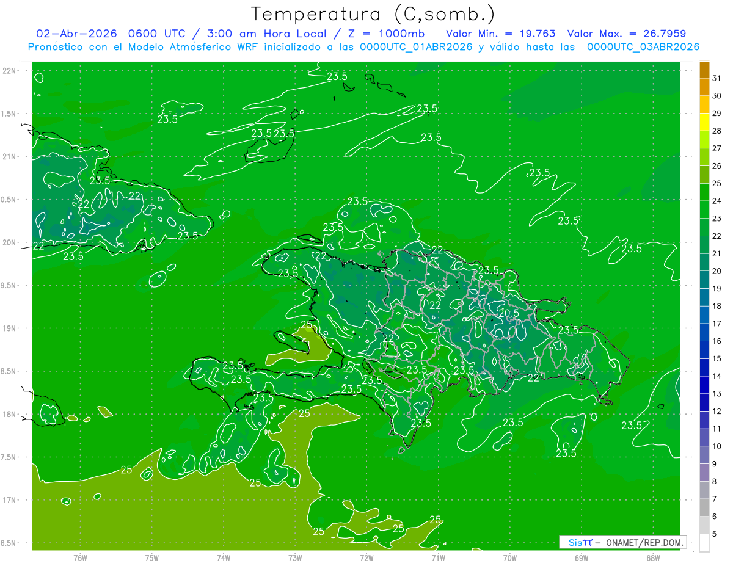This screenshot has height=566, width=733.
Task: Click the SisPI ONAMET/REP.DOM. watermark box
Action: click(x=622, y=542)
